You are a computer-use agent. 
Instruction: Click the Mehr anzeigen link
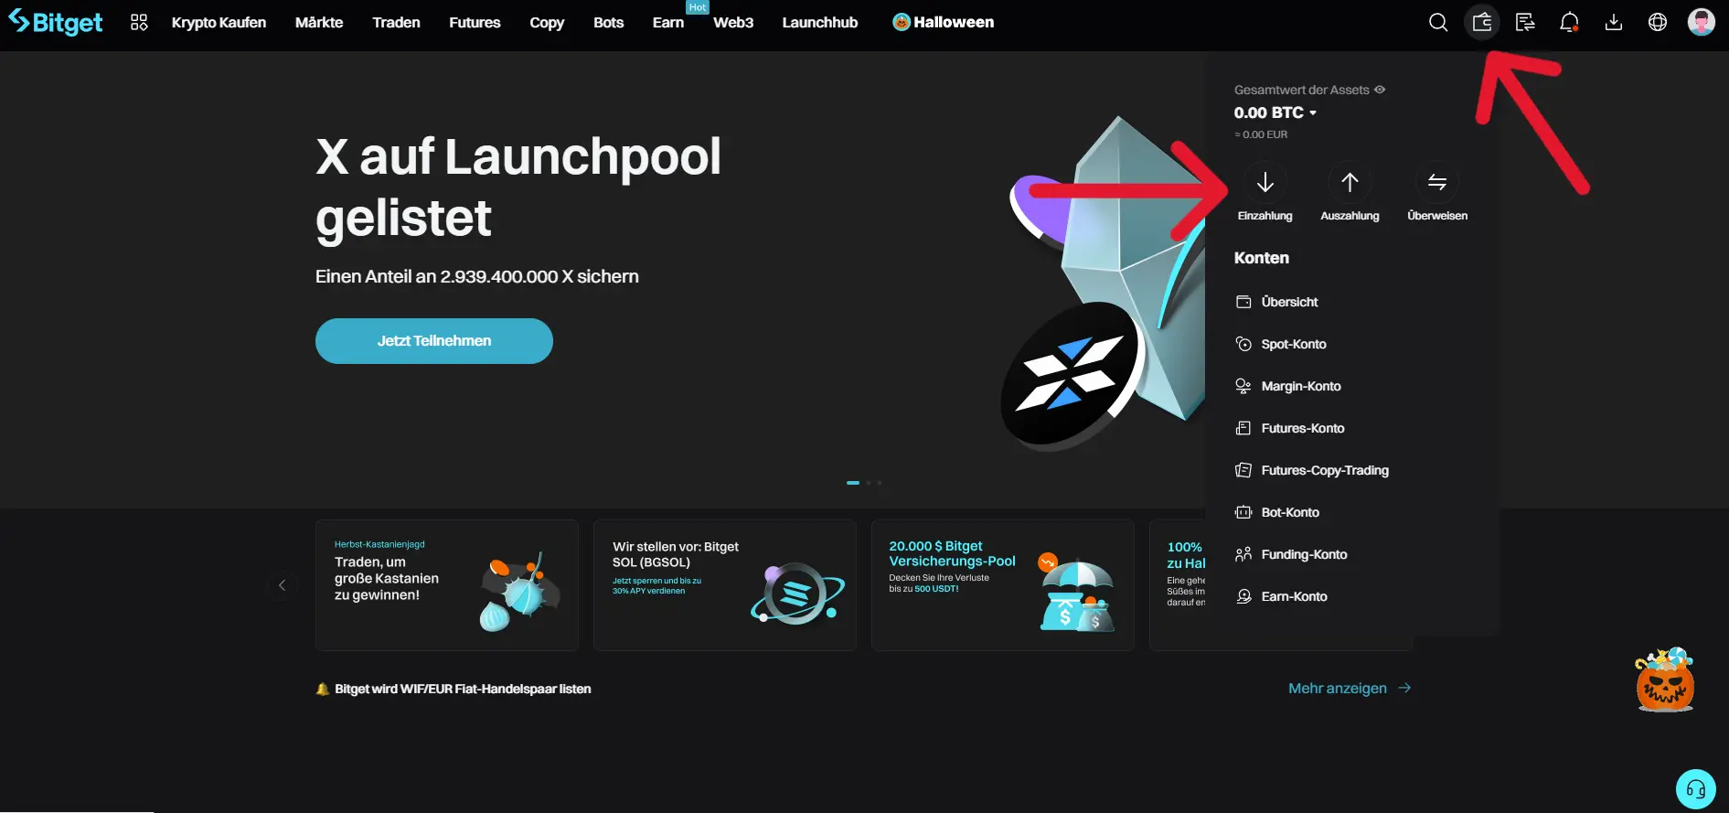pyautogui.click(x=1350, y=688)
